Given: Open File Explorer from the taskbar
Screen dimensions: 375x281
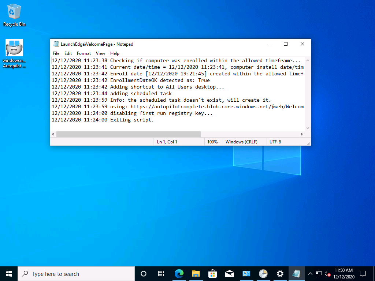Looking at the screenshot, I should tap(196, 274).
